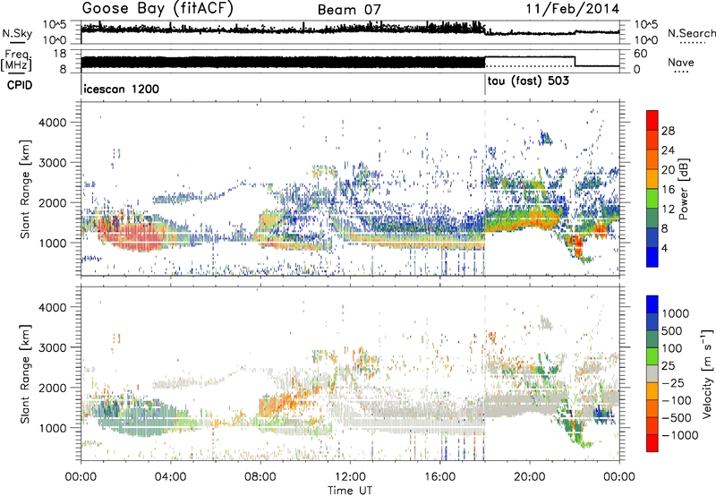
Task: Click the "N.Search" legend label
Action: click(691, 33)
